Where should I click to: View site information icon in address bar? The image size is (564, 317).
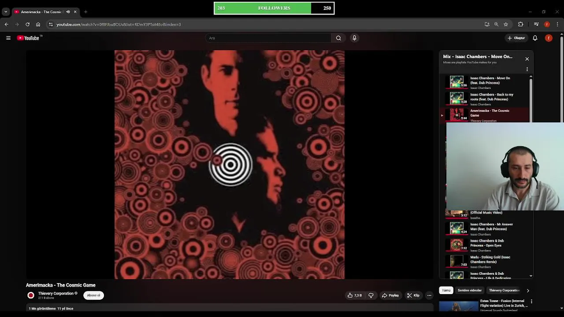[x=51, y=24]
